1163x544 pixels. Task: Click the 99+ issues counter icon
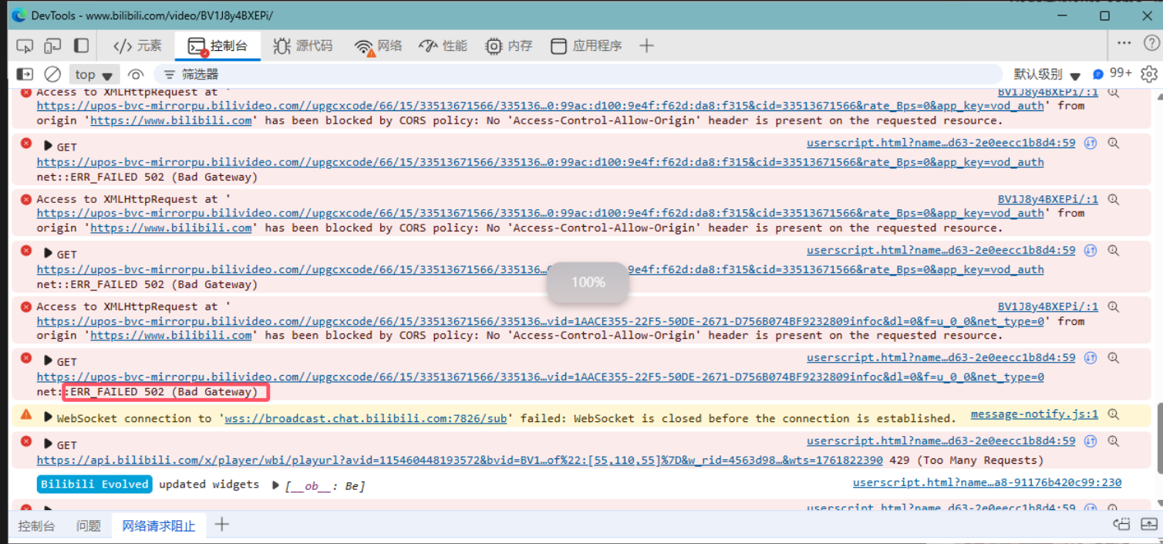(1112, 74)
